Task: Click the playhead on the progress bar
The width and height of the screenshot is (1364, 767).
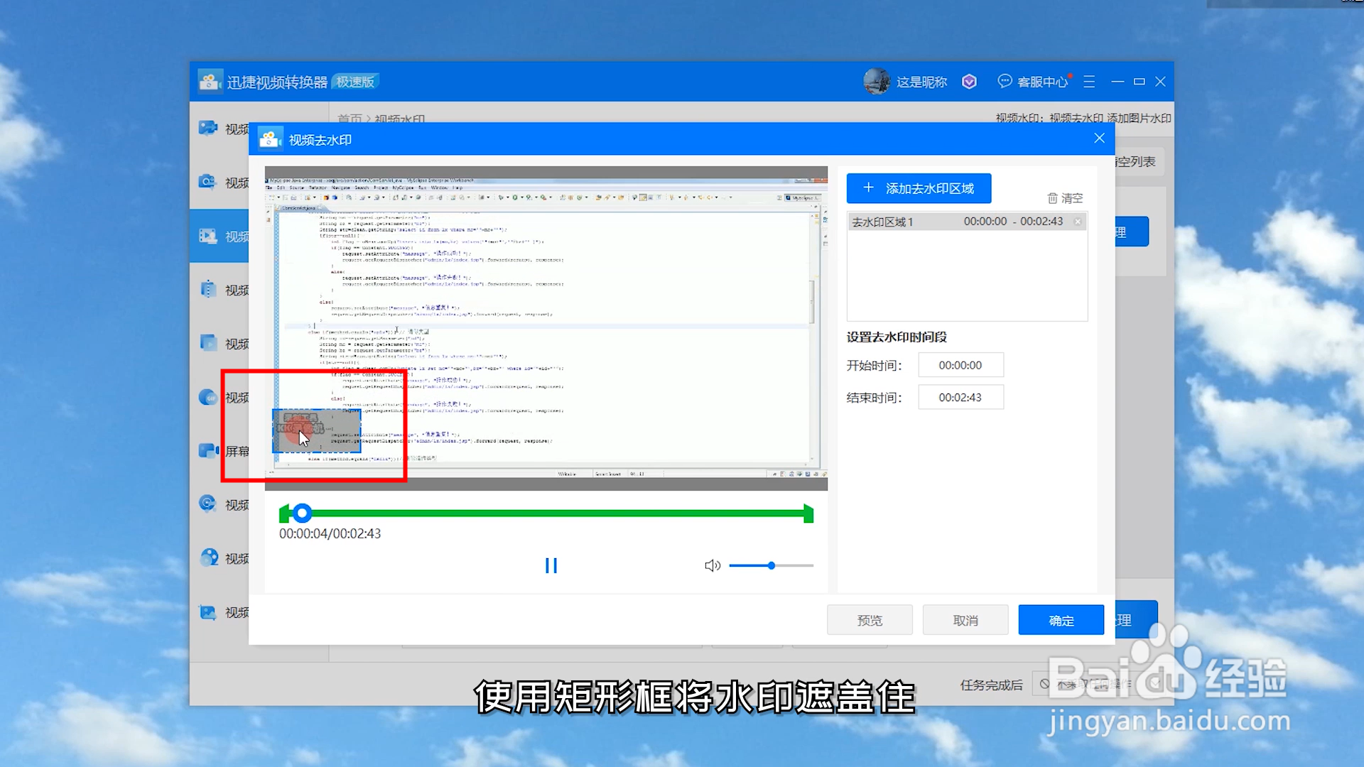Action: pos(303,513)
